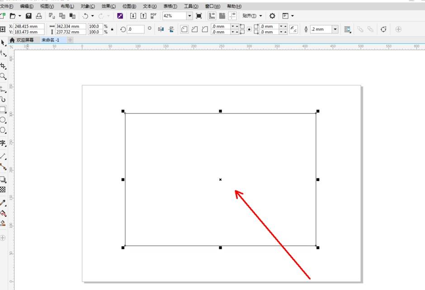Open the 效果 (Effects) menu
This screenshot has width=425, height=290.
click(109, 6)
